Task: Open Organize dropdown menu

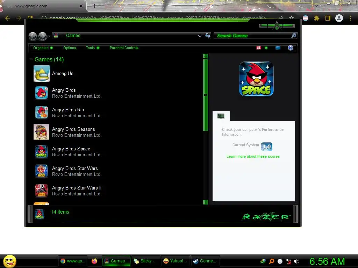Action: 43,48
